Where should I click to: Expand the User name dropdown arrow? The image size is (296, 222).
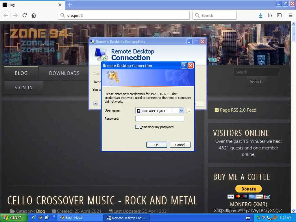tap(181, 111)
